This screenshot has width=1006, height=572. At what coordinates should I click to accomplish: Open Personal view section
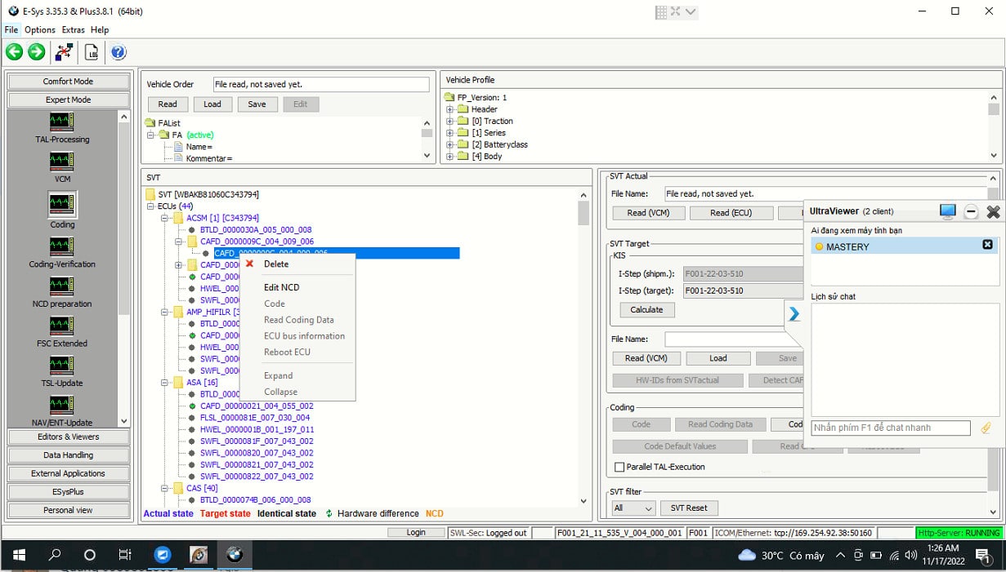tap(68, 510)
